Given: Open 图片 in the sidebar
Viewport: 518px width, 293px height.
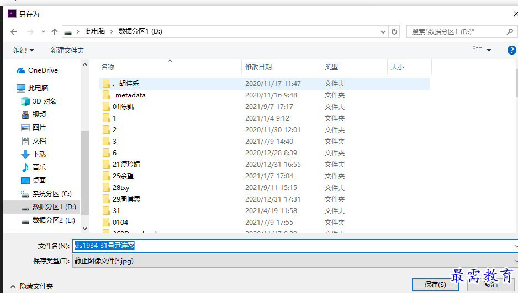Looking at the screenshot, I should (34, 128).
